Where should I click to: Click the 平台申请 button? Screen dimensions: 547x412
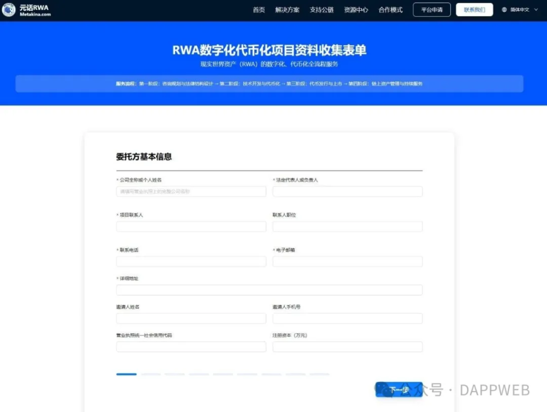tap(432, 10)
